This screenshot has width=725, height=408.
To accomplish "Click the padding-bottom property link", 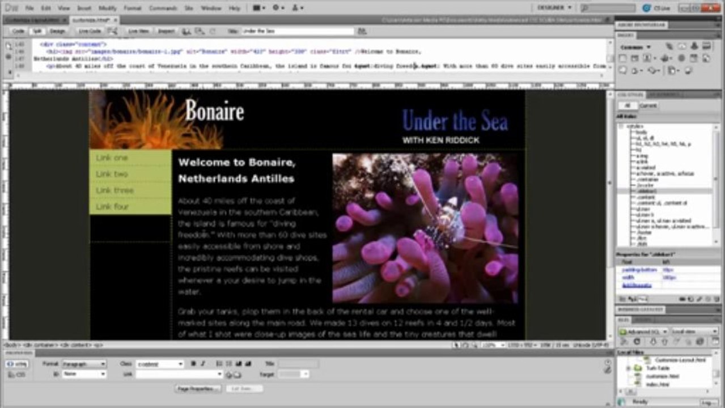I will point(639,270).
